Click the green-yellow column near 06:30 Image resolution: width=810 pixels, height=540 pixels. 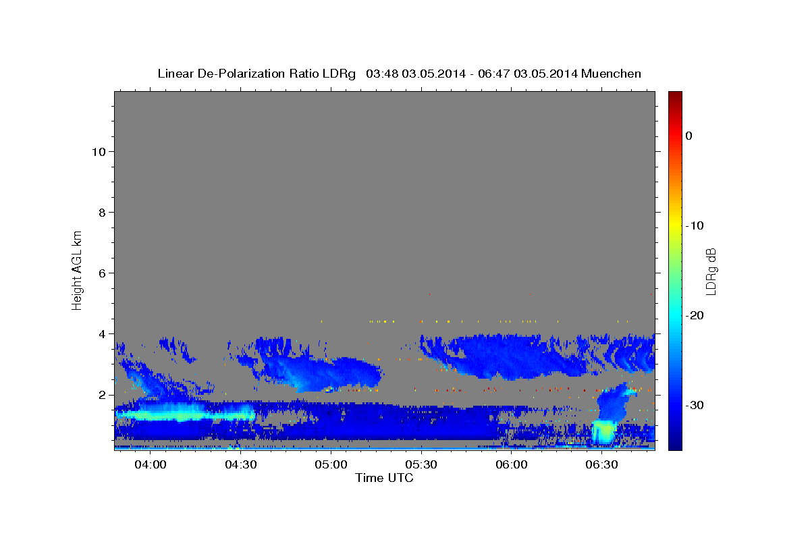tap(604, 431)
